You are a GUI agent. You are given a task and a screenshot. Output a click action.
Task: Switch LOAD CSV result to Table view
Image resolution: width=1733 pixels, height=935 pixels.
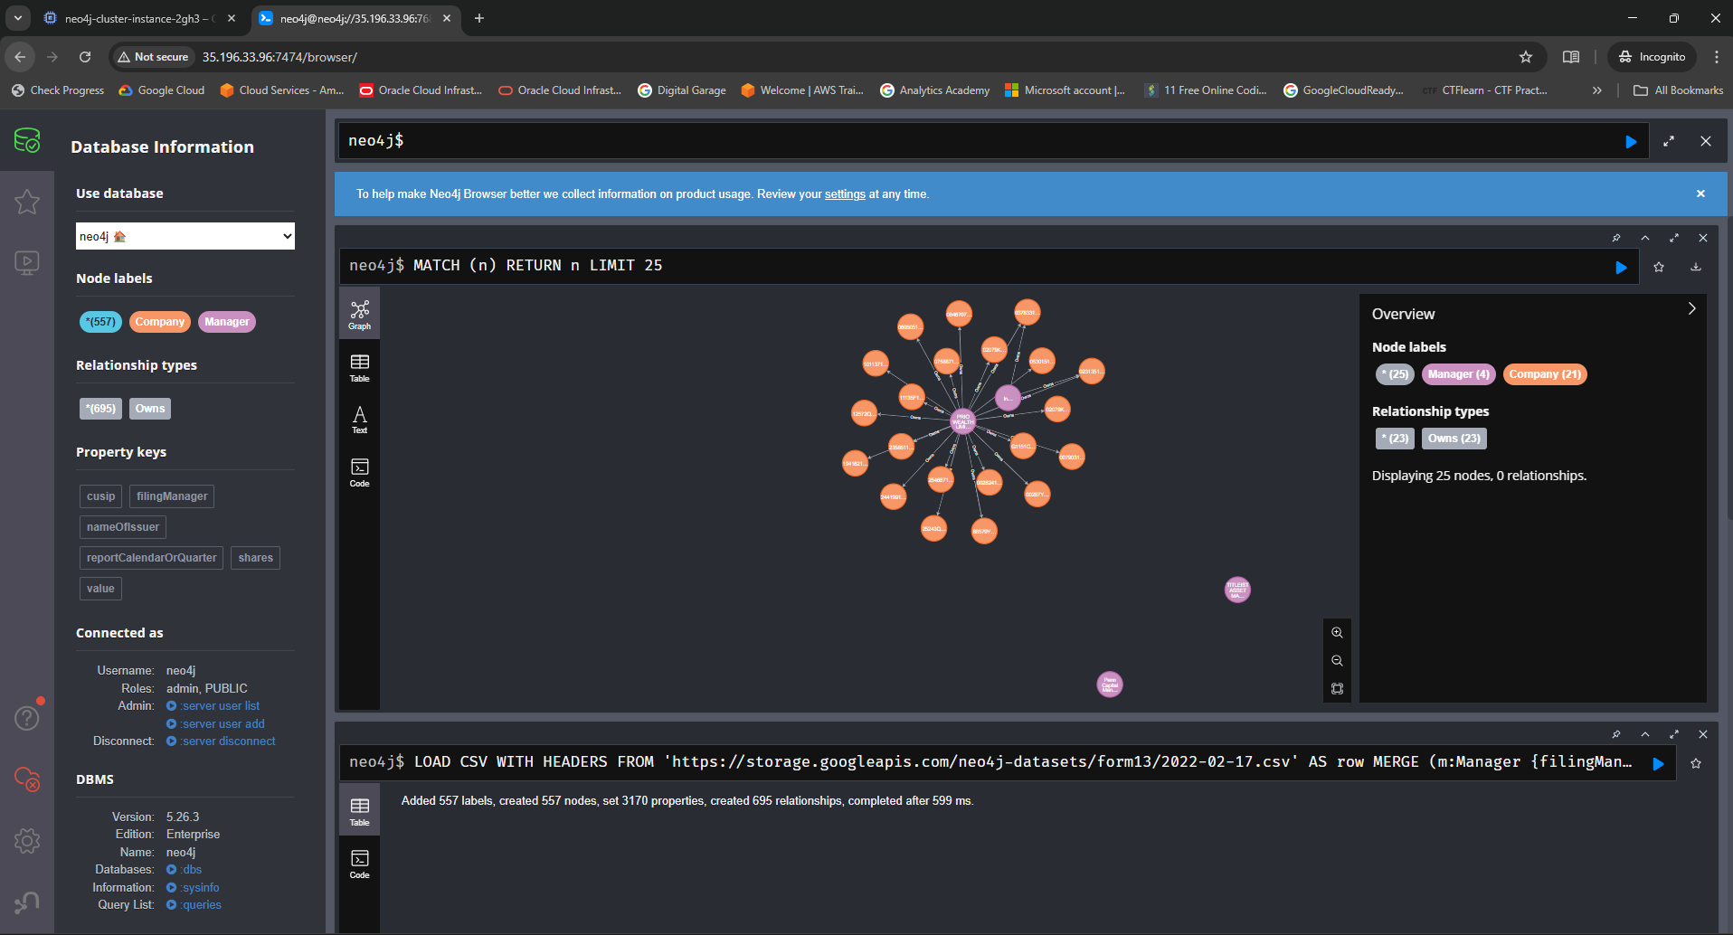click(x=360, y=812)
